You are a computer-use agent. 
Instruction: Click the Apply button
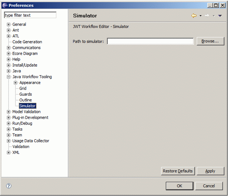point(210,171)
